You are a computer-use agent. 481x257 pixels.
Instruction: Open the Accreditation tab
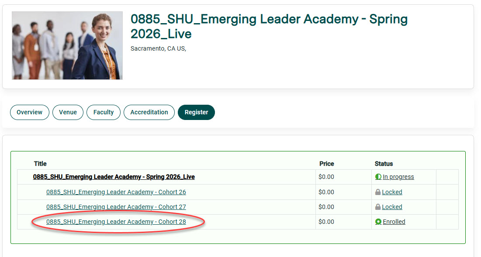[149, 112]
